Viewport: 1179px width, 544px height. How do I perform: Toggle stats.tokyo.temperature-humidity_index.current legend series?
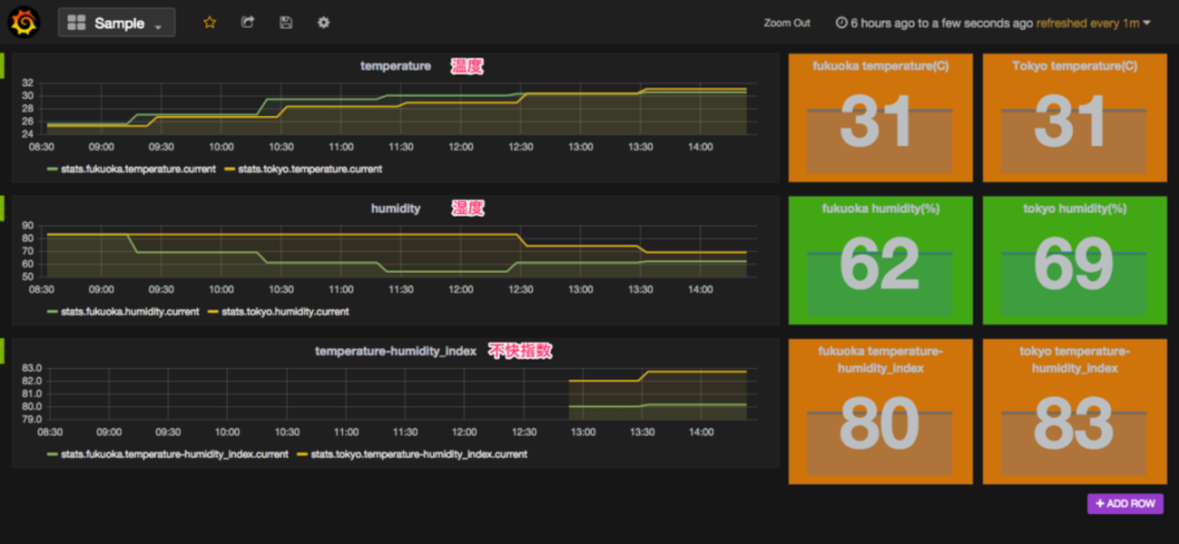[x=418, y=454]
